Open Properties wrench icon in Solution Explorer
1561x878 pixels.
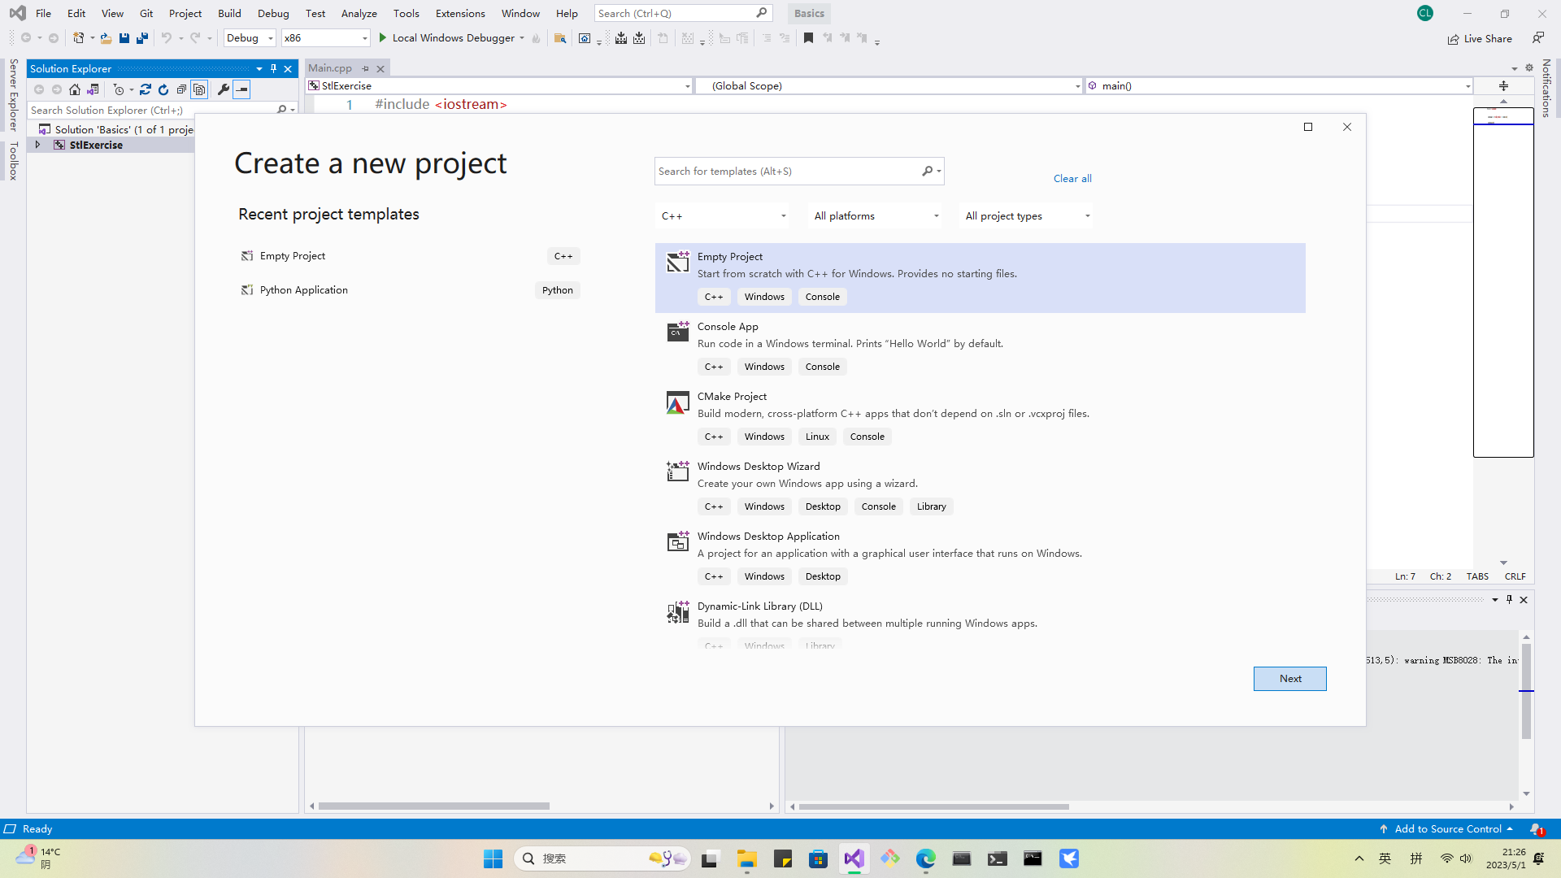224,89
